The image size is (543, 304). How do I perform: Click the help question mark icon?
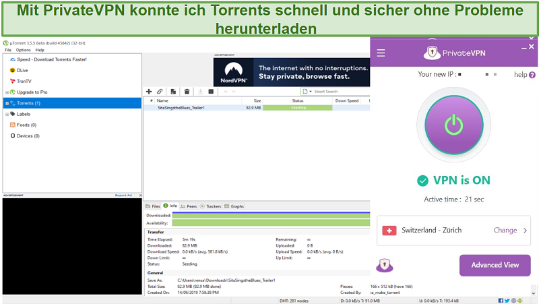point(532,75)
